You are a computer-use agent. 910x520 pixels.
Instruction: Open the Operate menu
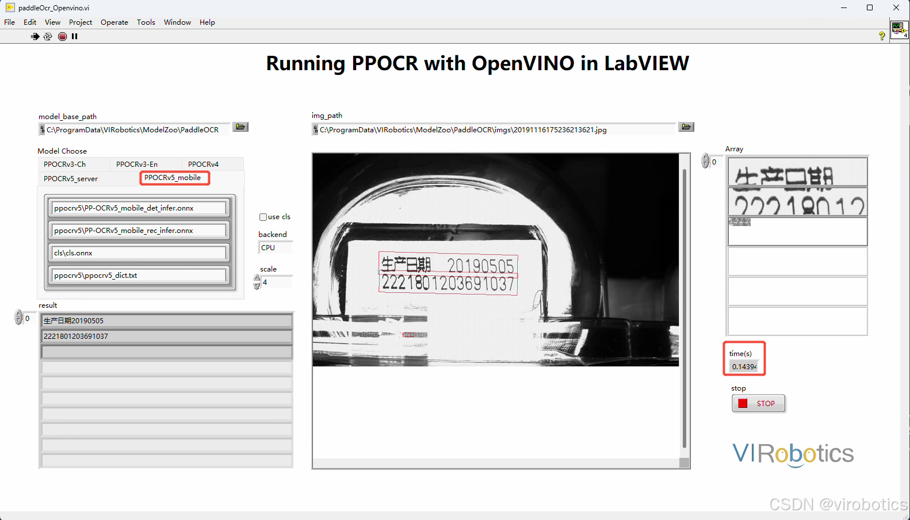(x=114, y=22)
